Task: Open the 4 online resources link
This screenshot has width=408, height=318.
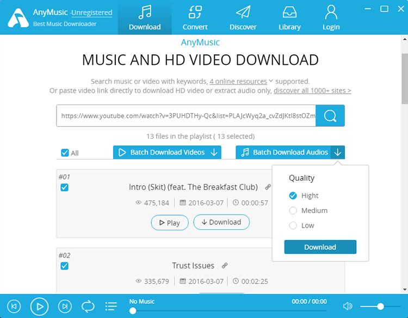Action: tap(238, 82)
